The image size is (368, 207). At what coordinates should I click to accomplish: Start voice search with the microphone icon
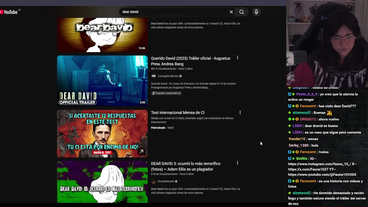pos(256,12)
